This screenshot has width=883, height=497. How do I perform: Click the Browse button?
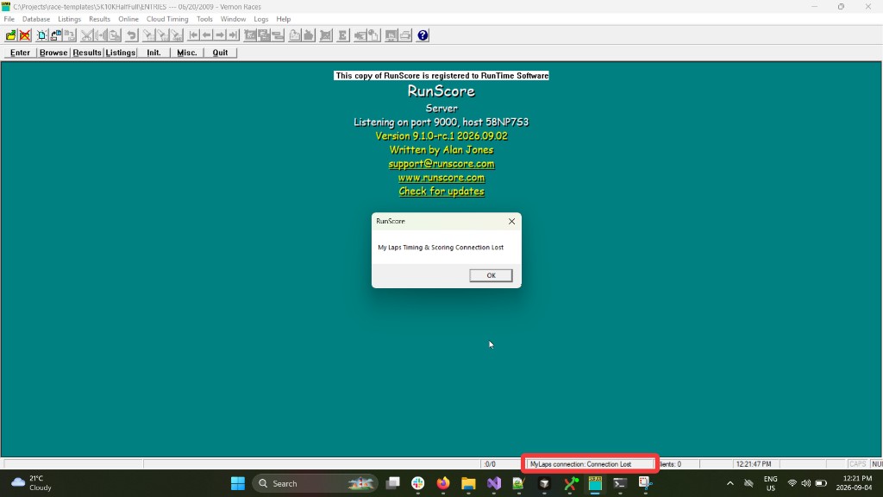pyautogui.click(x=53, y=53)
